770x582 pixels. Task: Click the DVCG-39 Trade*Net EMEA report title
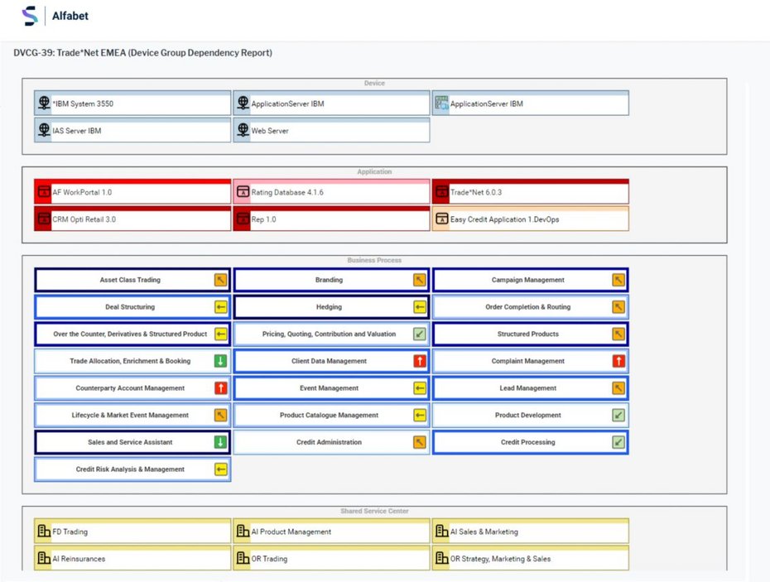click(143, 52)
